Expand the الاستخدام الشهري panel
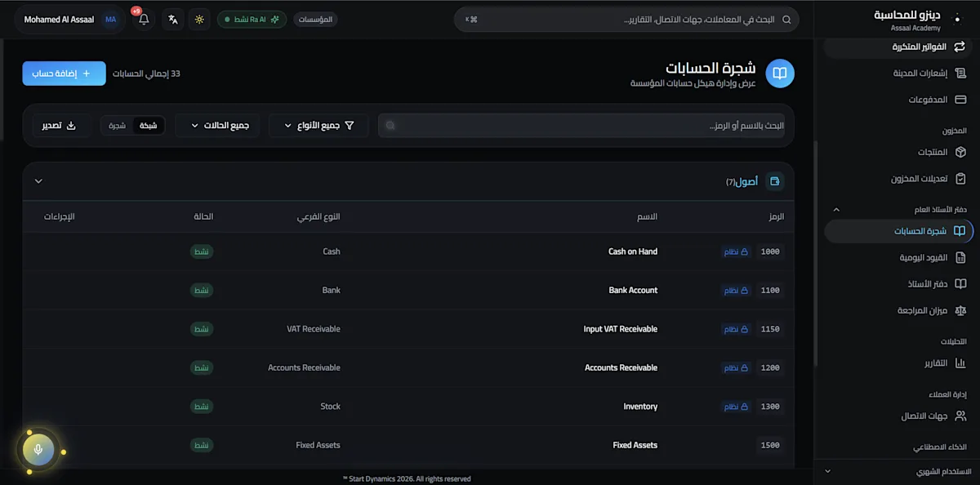Viewport: 980px width, 485px height. (827, 471)
